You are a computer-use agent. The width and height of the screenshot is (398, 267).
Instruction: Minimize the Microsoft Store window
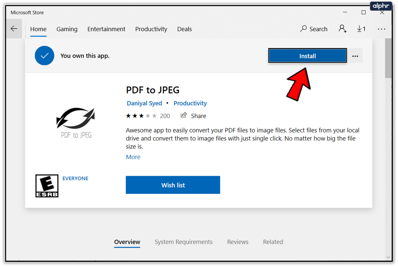pos(345,12)
